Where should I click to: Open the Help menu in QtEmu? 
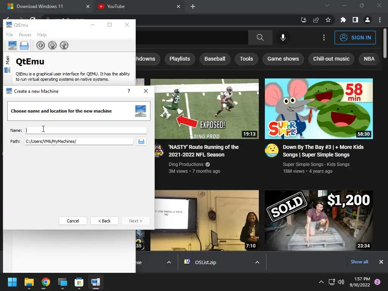tap(42, 35)
